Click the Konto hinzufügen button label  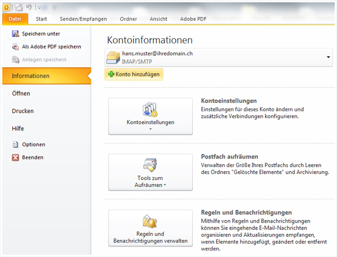pyautogui.click(x=137, y=74)
